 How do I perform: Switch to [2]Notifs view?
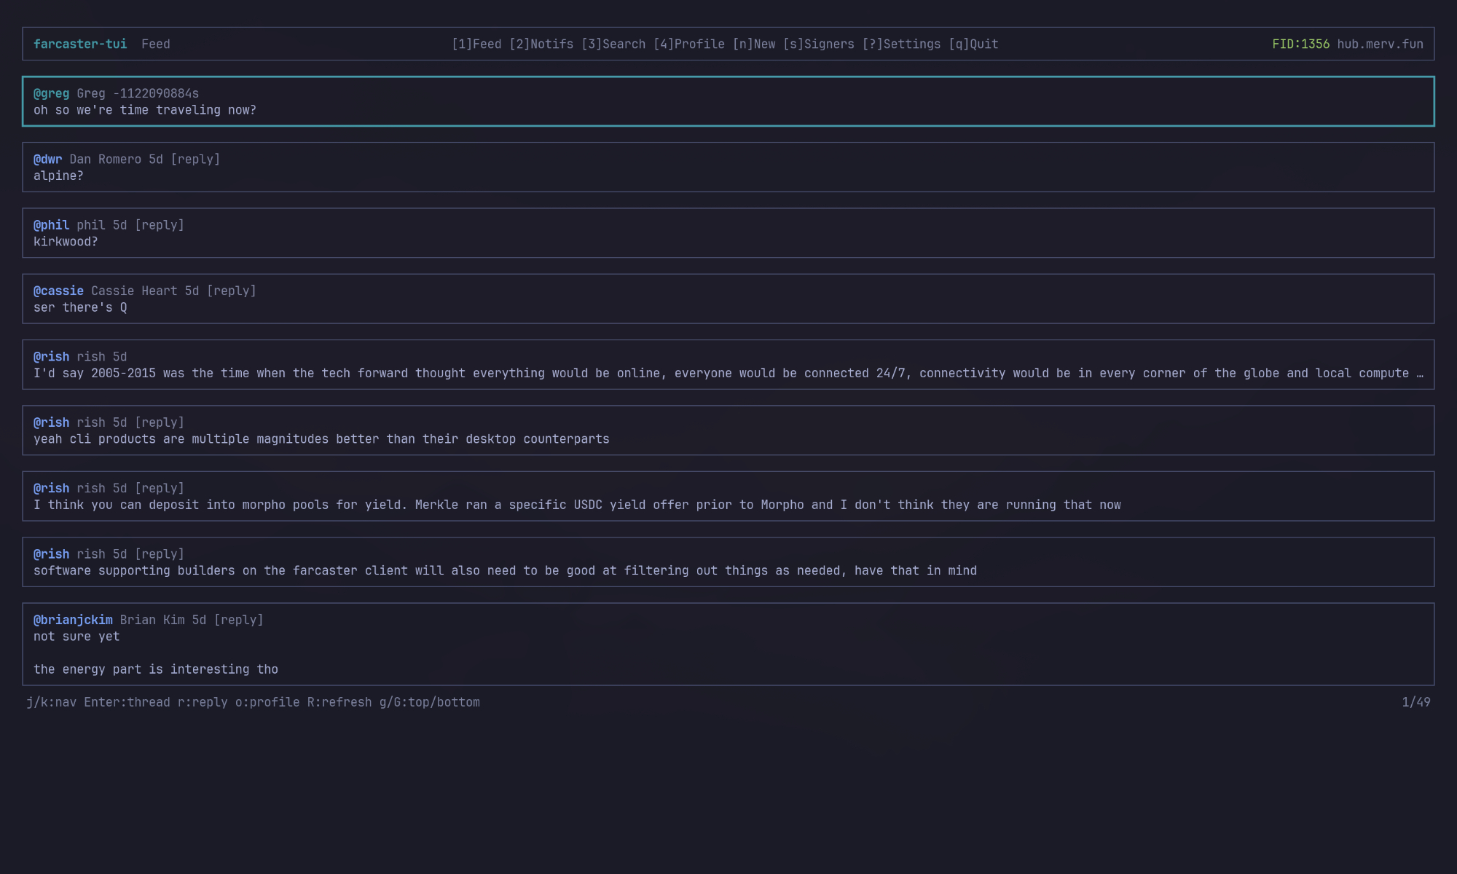541,44
